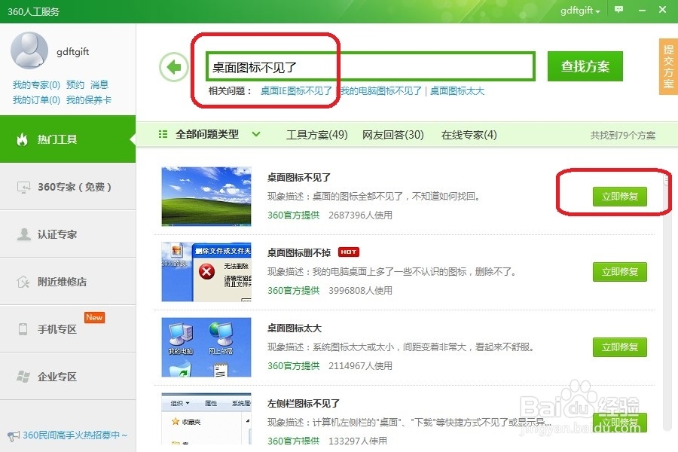Click the 我的专家(0) link

36,85
